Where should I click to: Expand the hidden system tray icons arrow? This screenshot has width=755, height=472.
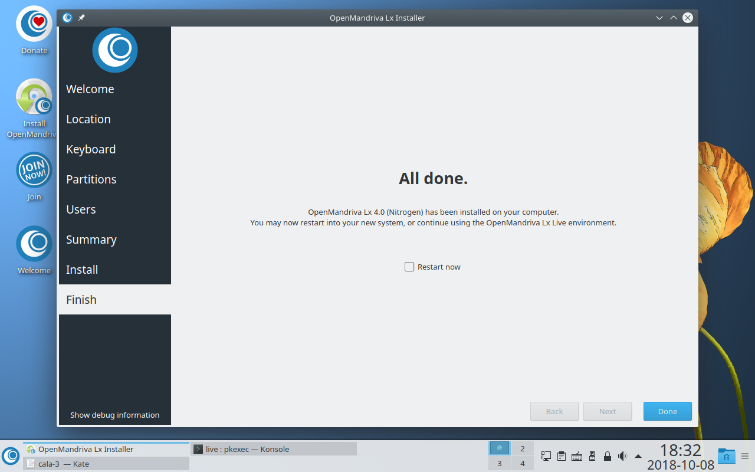click(638, 456)
